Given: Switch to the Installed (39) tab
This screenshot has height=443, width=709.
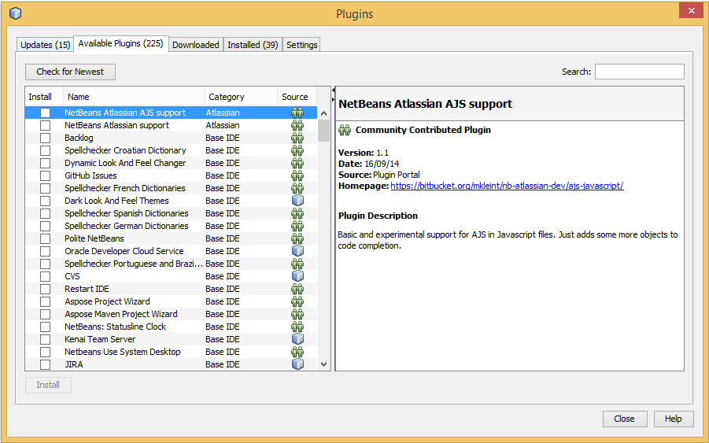Looking at the screenshot, I should (x=253, y=45).
